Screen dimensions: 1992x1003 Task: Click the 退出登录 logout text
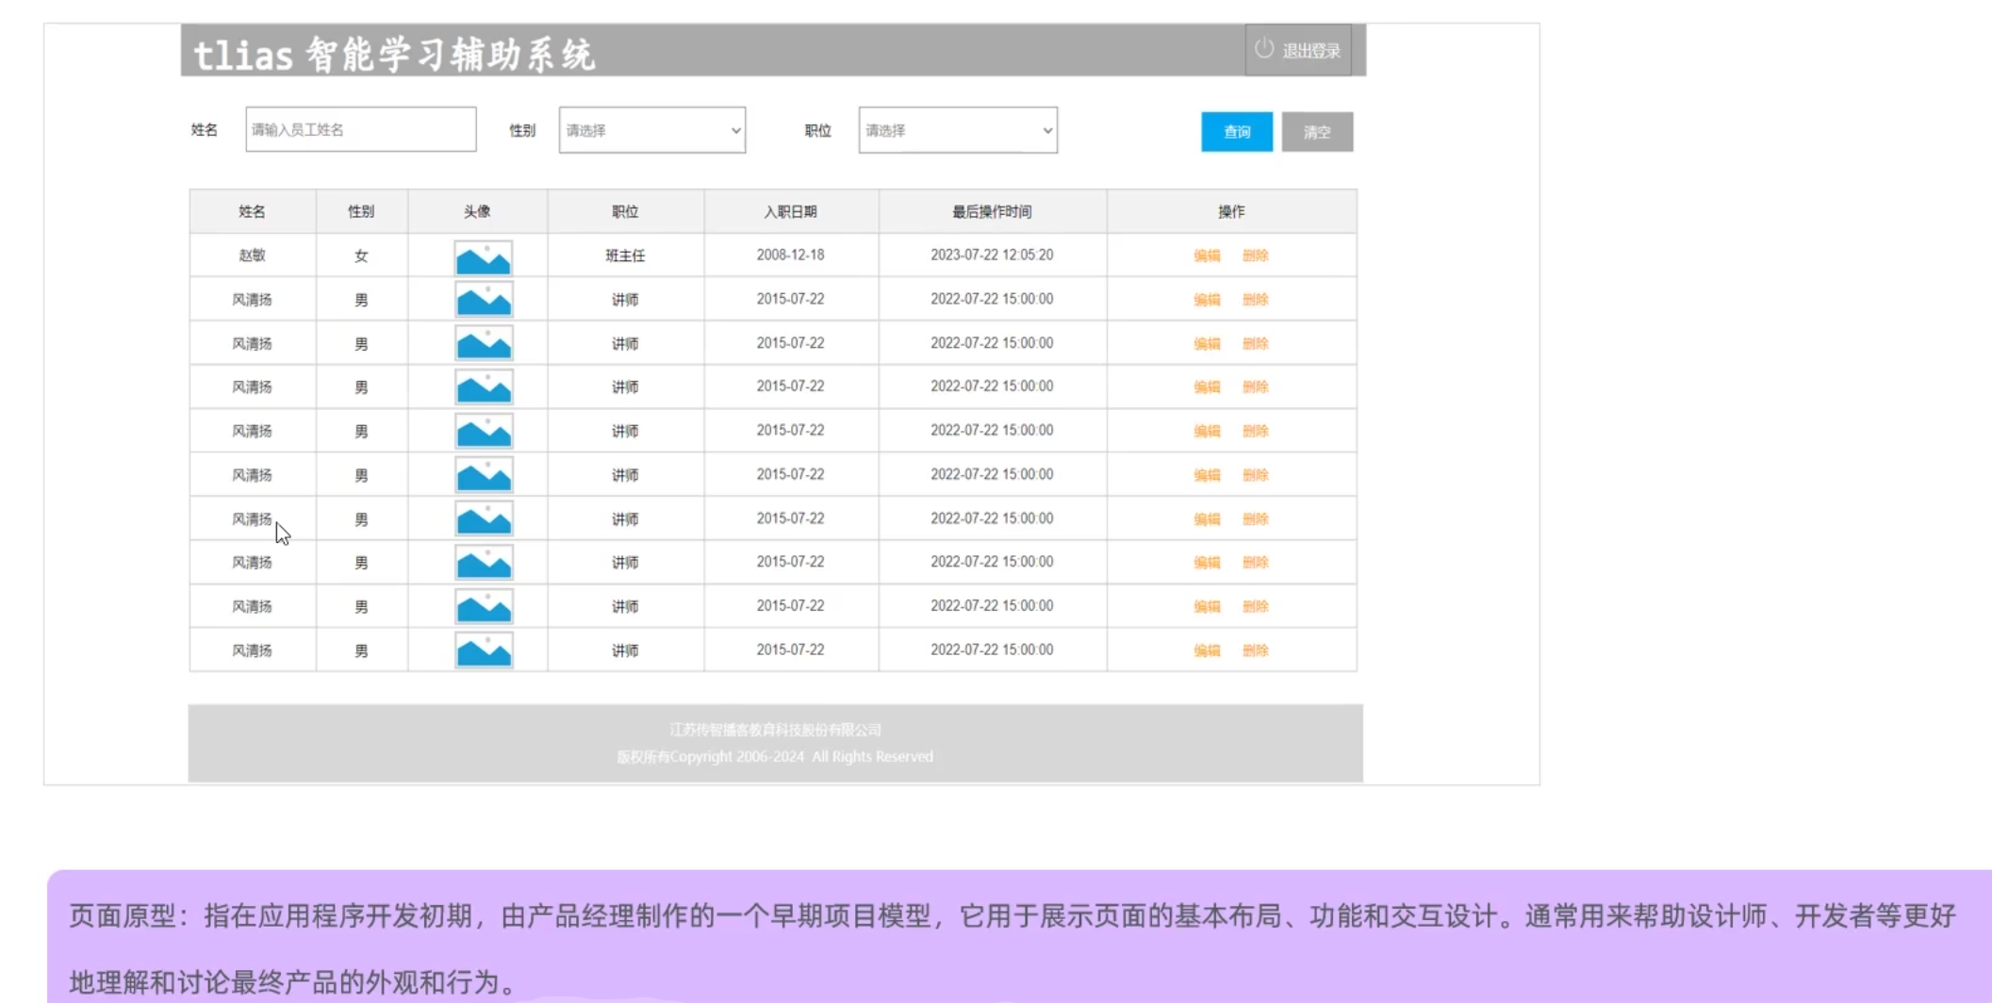[1310, 51]
